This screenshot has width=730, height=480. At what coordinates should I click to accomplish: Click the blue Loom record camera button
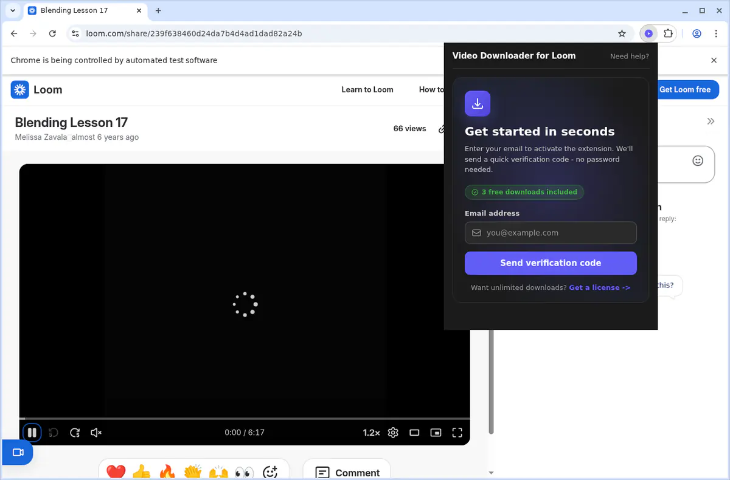(x=18, y=453)
